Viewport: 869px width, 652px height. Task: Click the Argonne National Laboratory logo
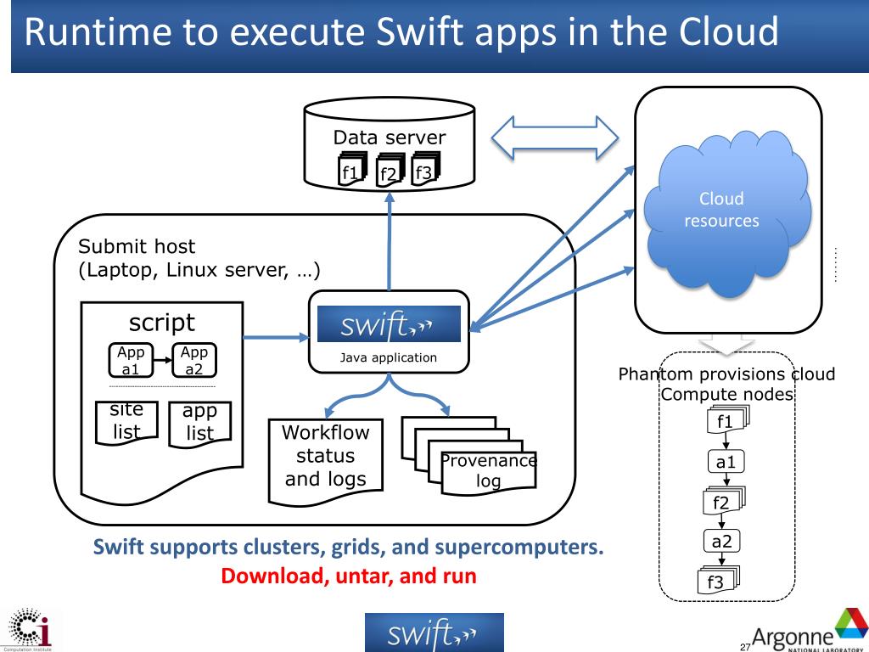(808, 631)
